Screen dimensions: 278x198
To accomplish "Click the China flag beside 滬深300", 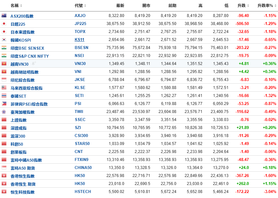I will point(4,136).
